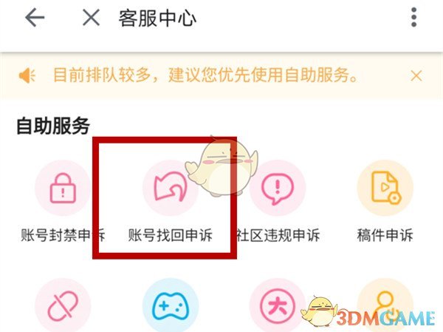Image resolution: width=443 pixels, height=332 pixels.
Task: Select the orange person icon
Action: point(385,305)
